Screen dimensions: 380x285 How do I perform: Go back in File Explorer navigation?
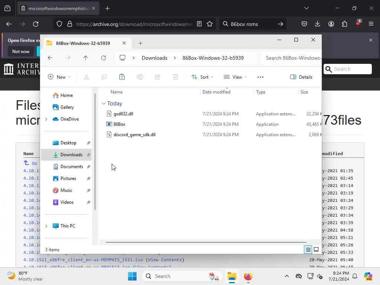coord(50,58)
